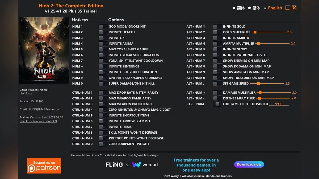Click the Amrita Multiplier slider handle
This screenshot has width=319, height=179.
259,43
